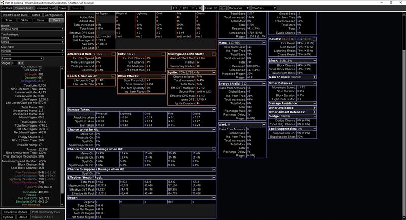406x220 pixels.
Task: Collapse the Attack/Cast Rate section
Action: click(x=113, y=53)
